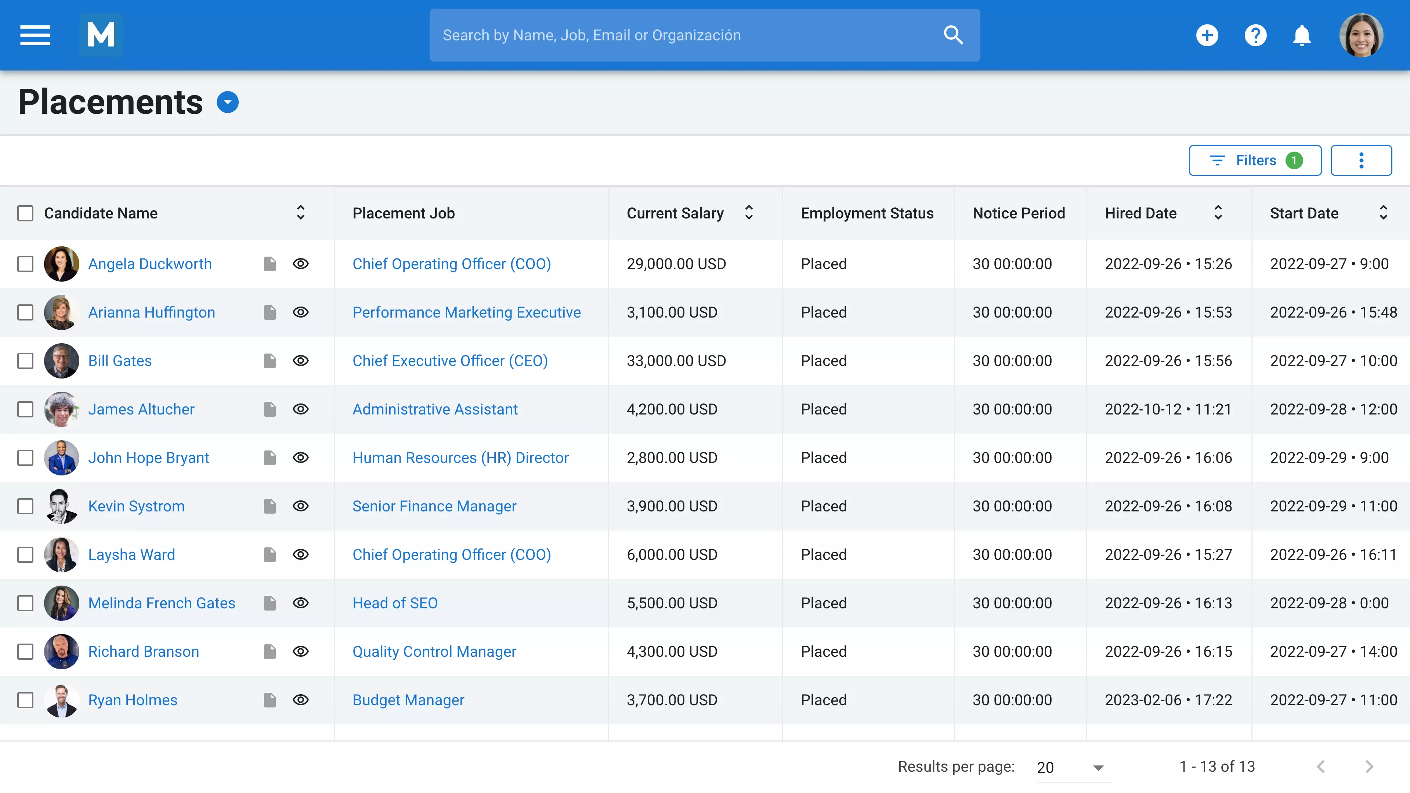
Task: Check the select-all checkbox in the header
Action: [26, 213]
